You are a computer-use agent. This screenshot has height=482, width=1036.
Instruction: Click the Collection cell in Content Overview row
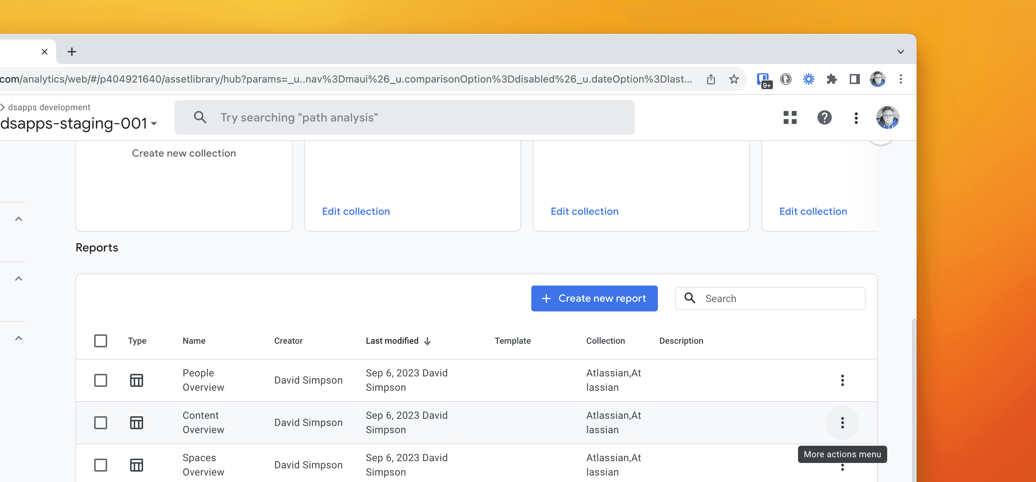613,422
